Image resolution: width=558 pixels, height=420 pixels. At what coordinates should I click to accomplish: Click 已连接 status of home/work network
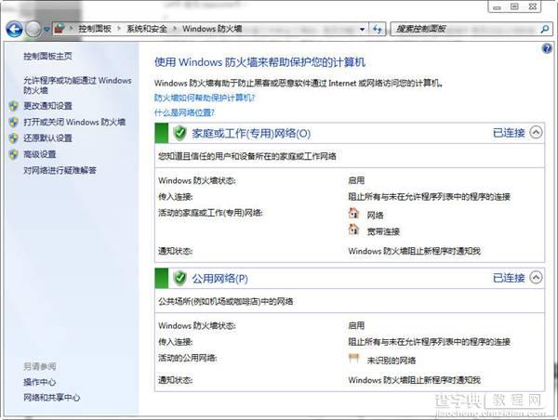tap(509, 133)
